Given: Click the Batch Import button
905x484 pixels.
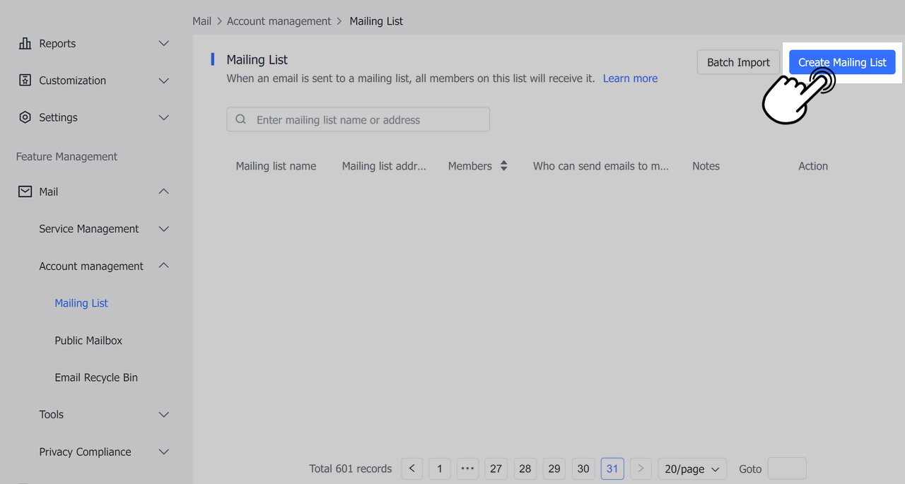Looking at the screenshot, I should coord(738,62).
